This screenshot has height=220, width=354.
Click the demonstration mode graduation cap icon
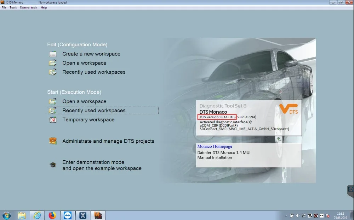[53, 165]
